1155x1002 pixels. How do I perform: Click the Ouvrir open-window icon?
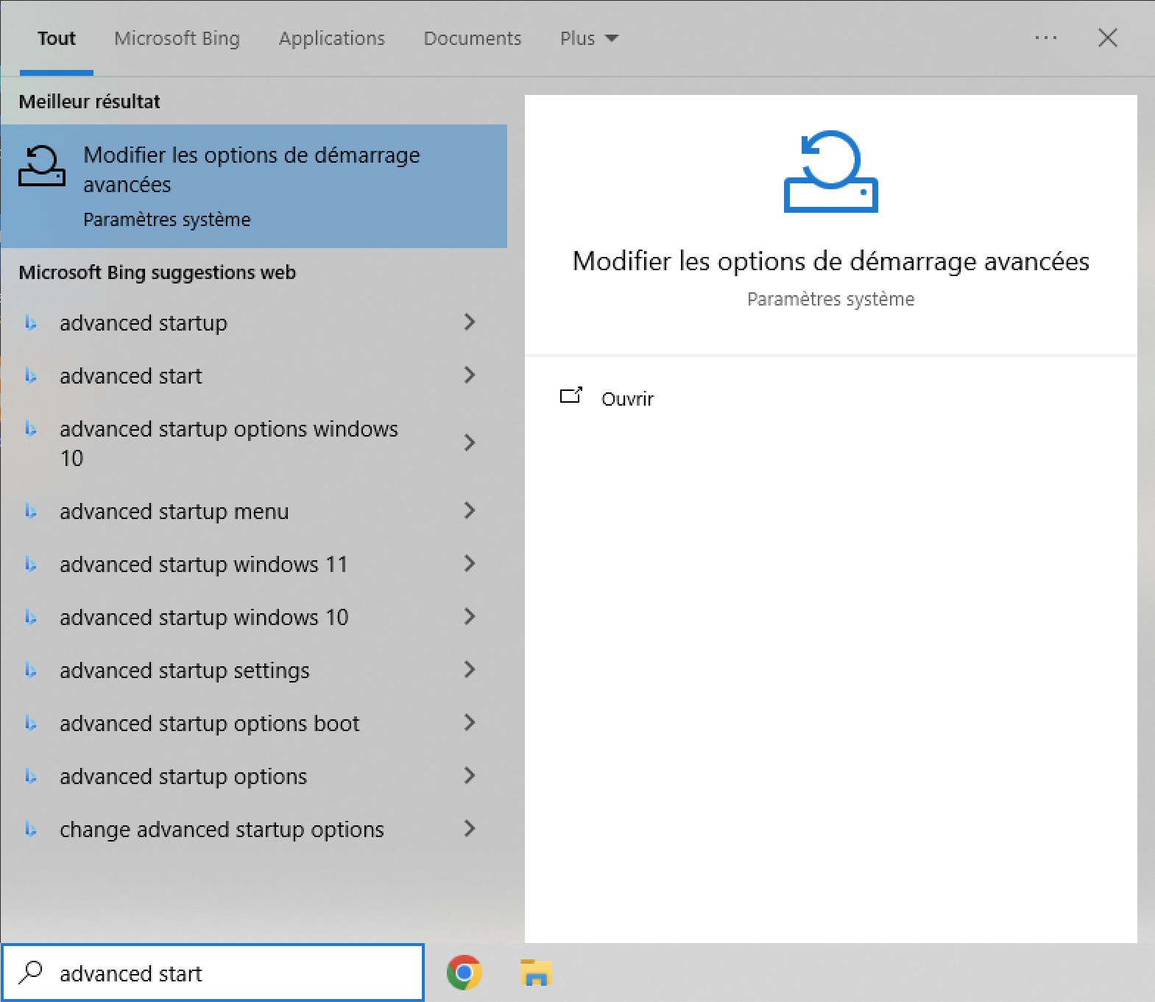pos(571,397)
